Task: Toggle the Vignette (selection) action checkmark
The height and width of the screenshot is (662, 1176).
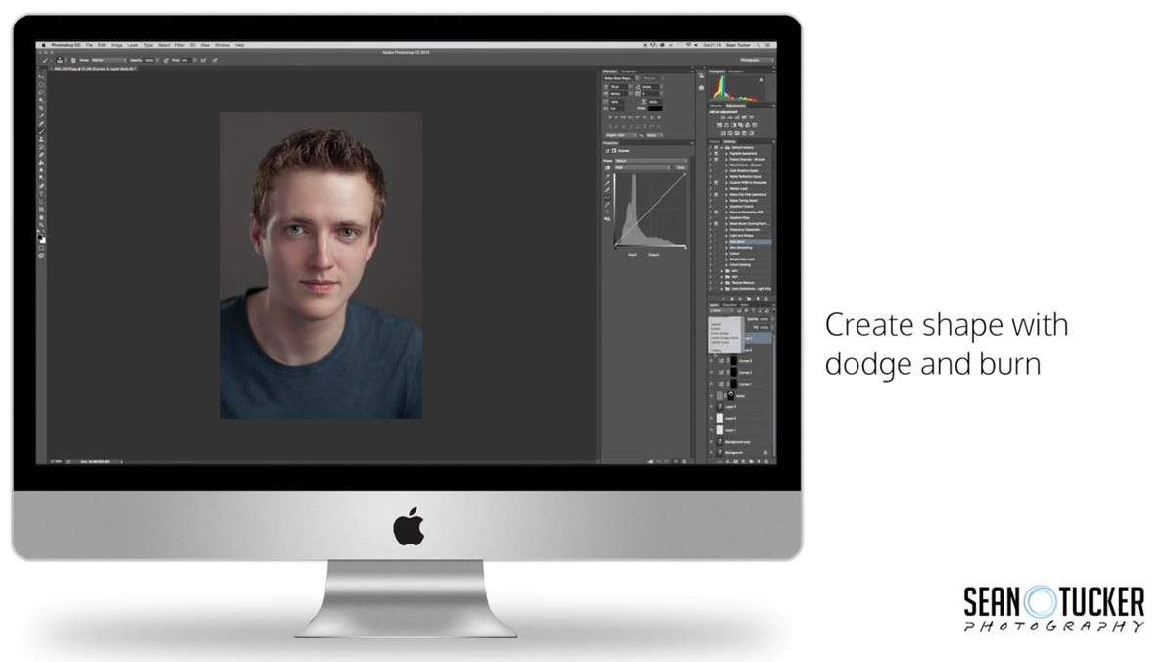Action: 710,153
